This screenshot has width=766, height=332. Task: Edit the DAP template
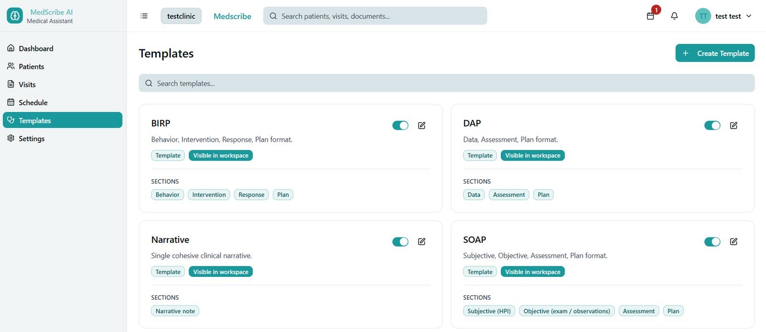(733, 126)
